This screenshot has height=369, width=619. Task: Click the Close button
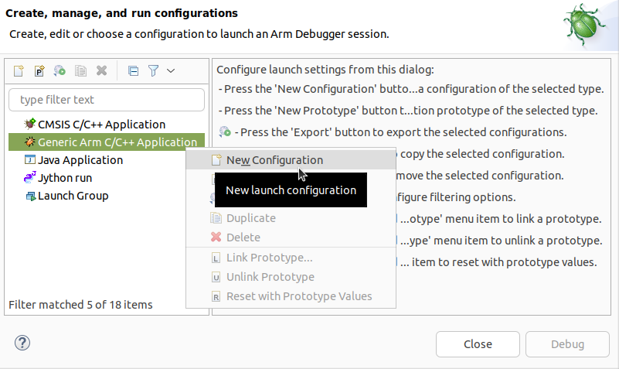click(x=478, y=344)
